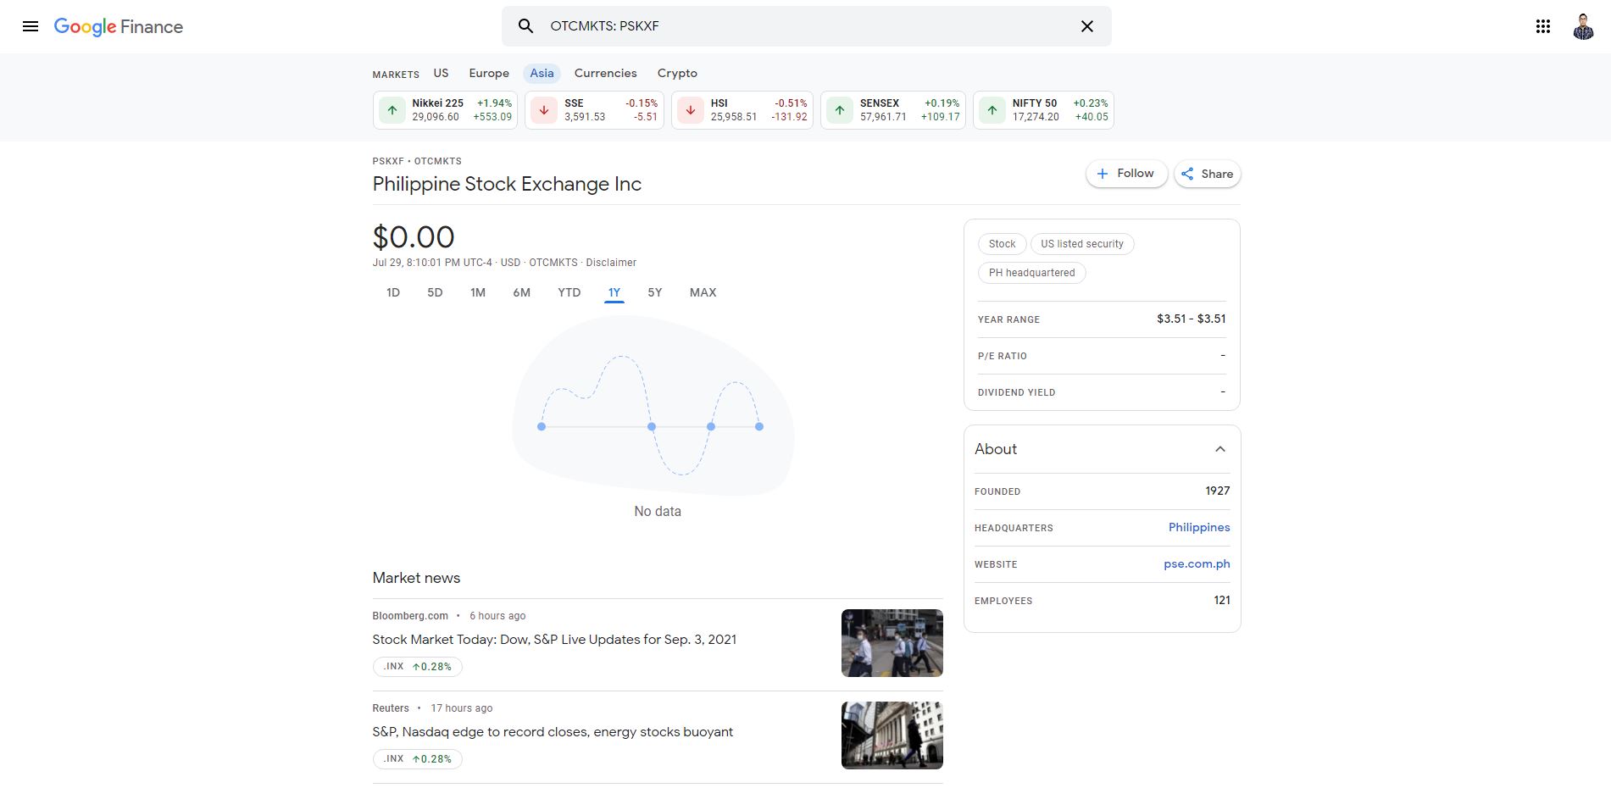Open the pse.com.ph website link
This screenshot has width=1611, height=788.
1197,563
